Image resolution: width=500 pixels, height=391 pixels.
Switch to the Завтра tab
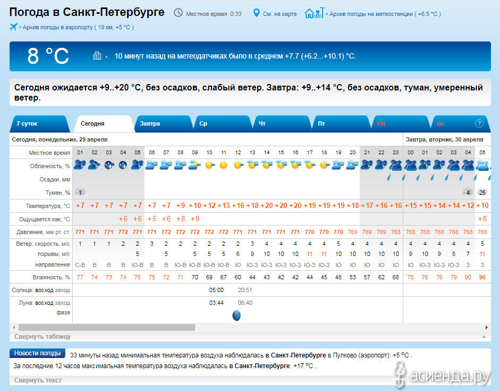163,124
